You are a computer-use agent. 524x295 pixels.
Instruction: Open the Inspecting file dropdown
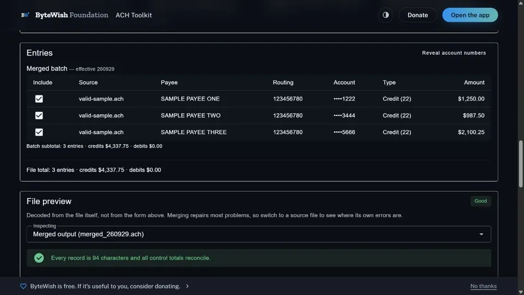coord(259,234)
